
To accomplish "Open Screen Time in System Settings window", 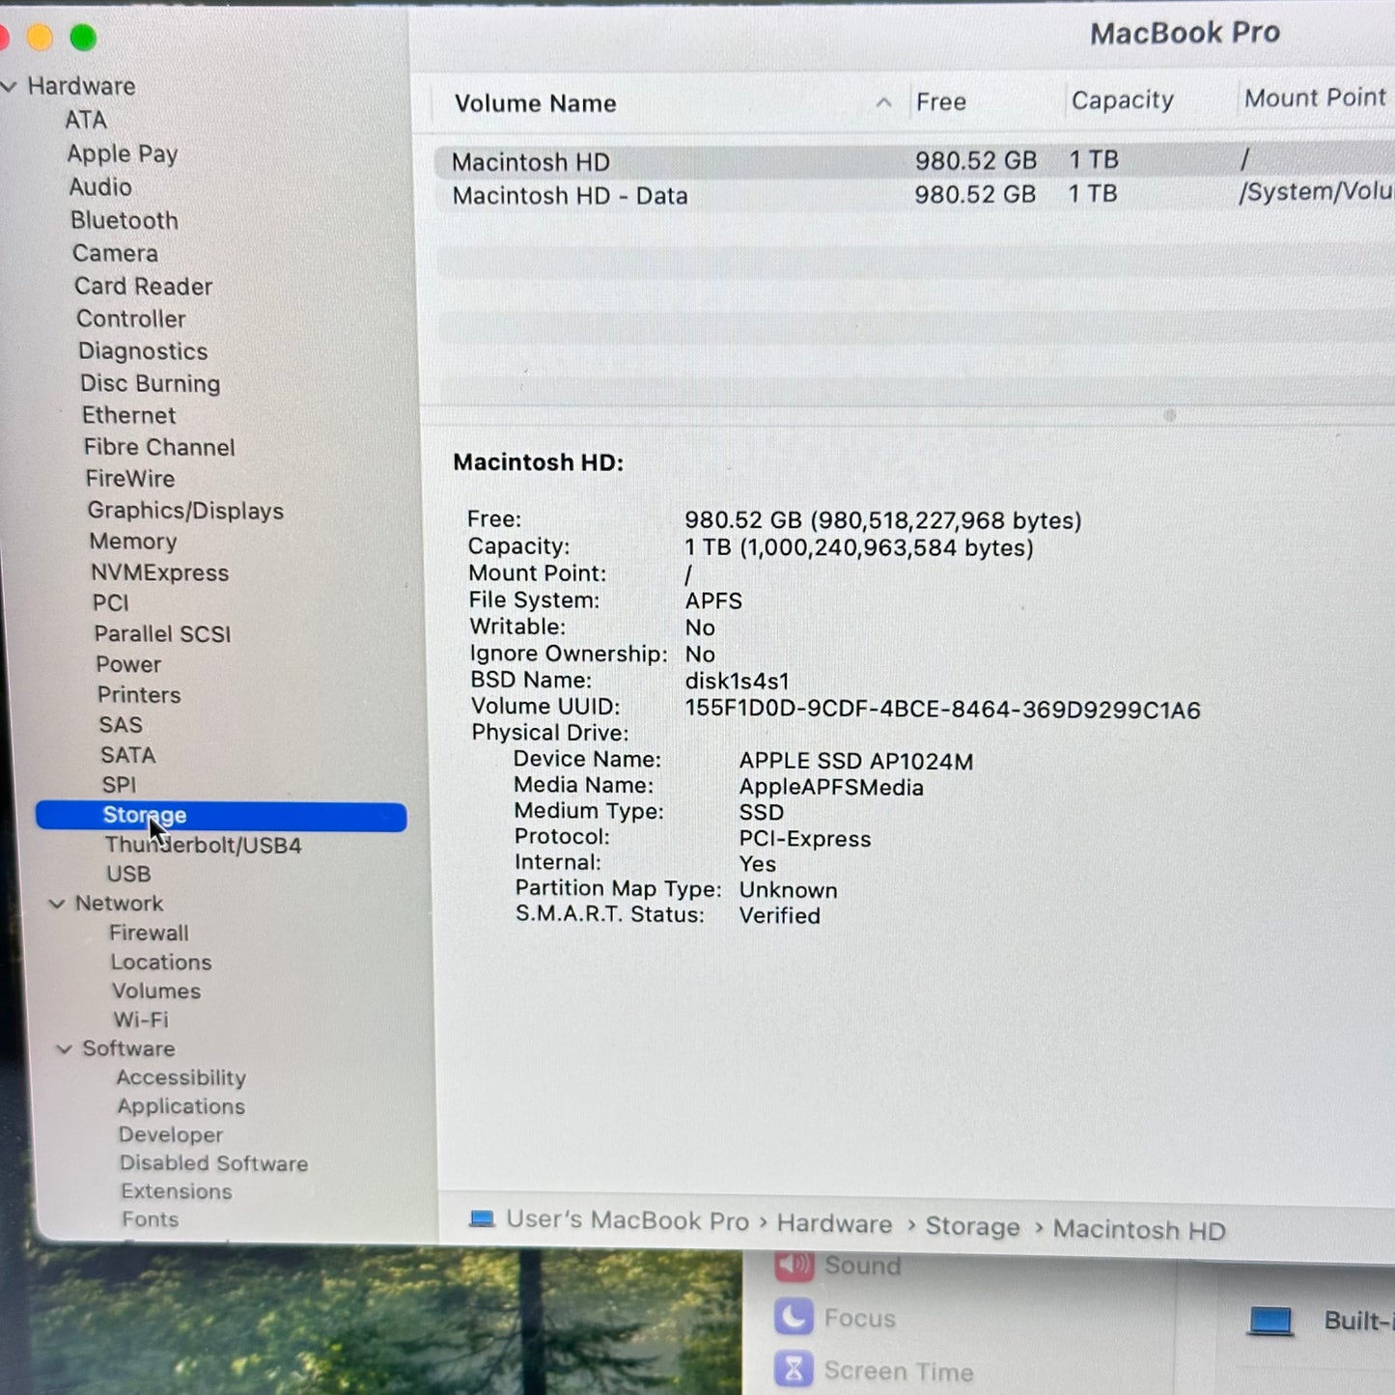I will pyautogui.click(x=875, y=1371).
